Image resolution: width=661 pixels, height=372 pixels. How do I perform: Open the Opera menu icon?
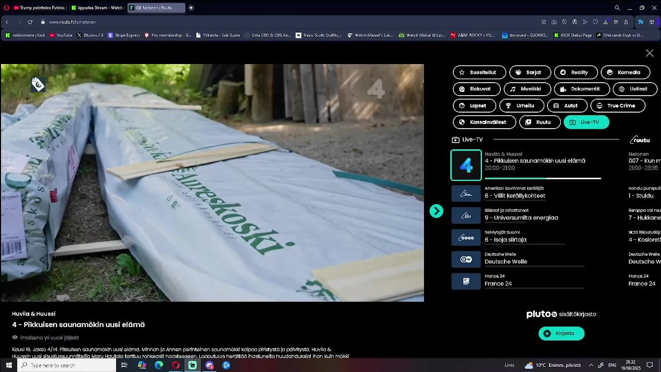point(6,8)
